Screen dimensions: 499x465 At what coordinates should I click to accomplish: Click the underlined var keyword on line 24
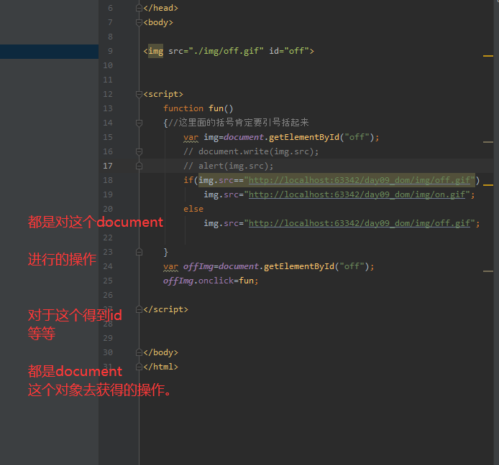point(170,266)
